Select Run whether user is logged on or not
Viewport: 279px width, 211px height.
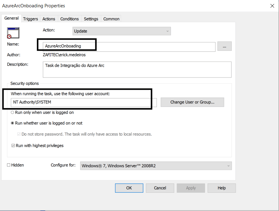pyautogui.click(x=12, y=123)
